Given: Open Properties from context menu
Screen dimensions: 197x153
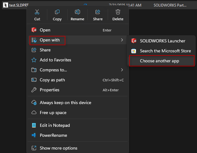Looking at the screenshot, I should coord(49,90).
